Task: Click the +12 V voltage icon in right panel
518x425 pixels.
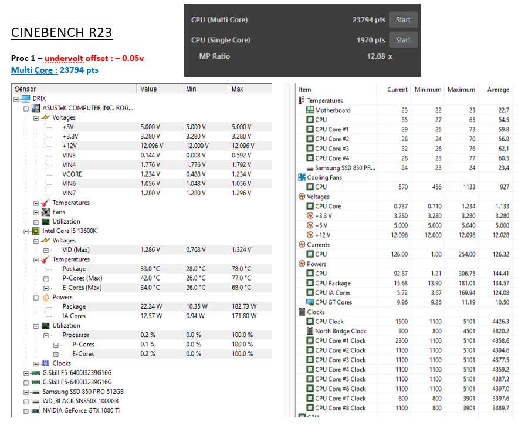Action: [310, 235]
